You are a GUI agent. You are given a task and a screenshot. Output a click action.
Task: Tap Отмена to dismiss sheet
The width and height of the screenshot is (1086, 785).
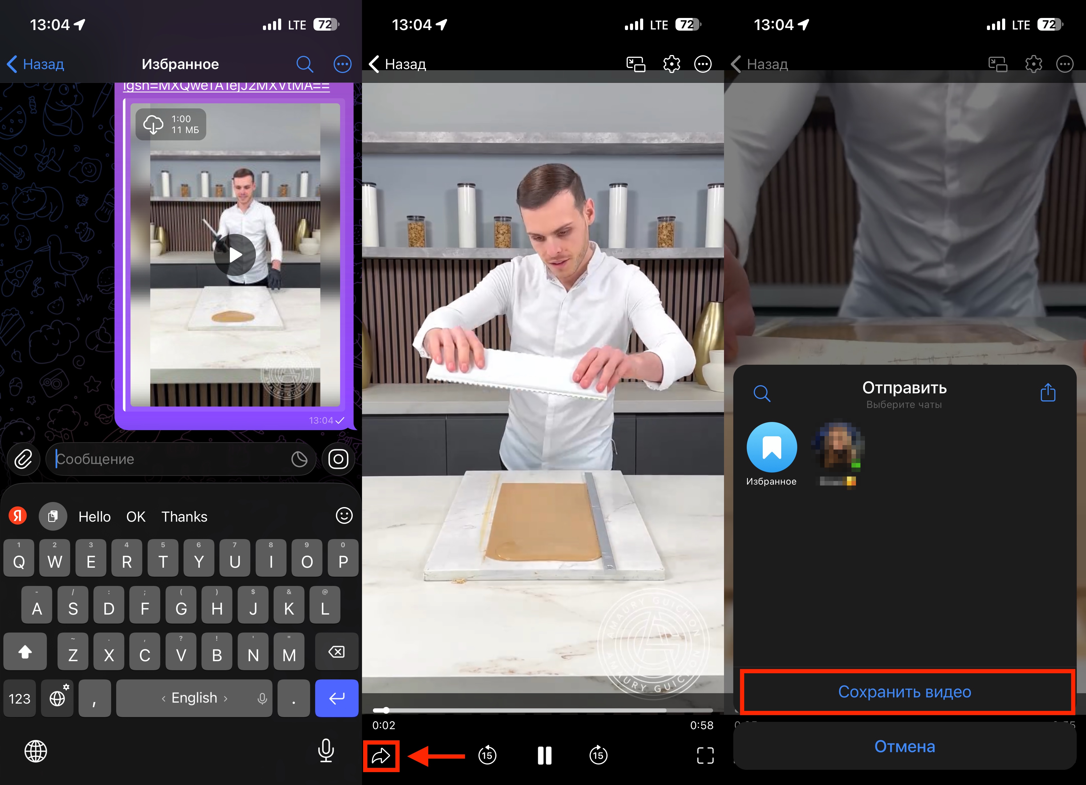[x=904, y=746]
